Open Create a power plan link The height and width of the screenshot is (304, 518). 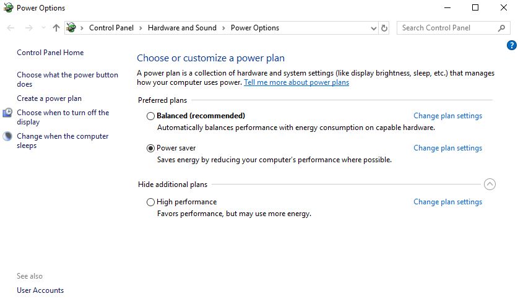[x=49, y=98]
